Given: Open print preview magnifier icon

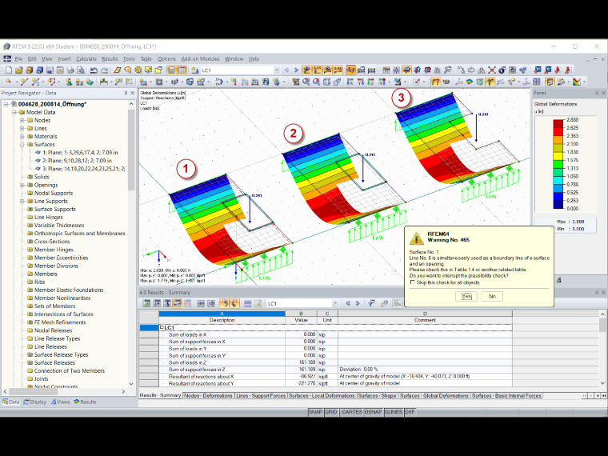Looking at the screenshot, I should tap(81, 70).
